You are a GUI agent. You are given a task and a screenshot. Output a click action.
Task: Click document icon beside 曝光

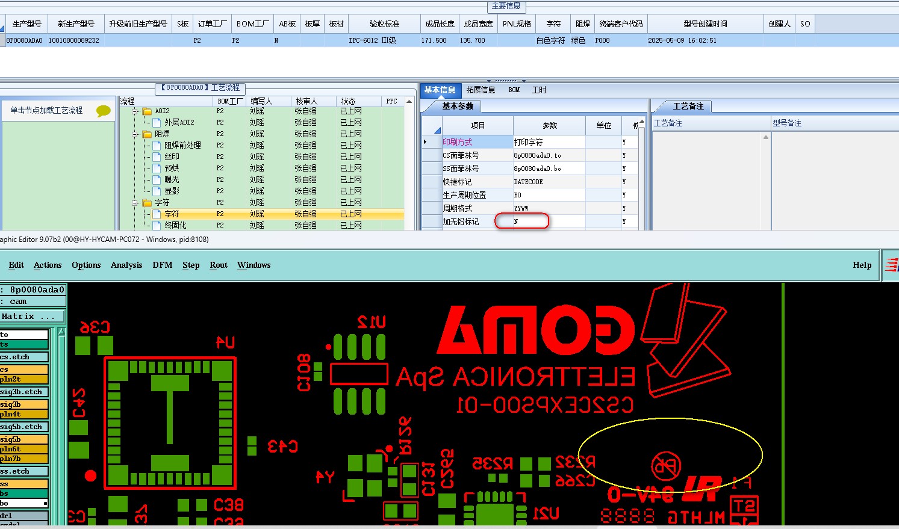(157, 180)
